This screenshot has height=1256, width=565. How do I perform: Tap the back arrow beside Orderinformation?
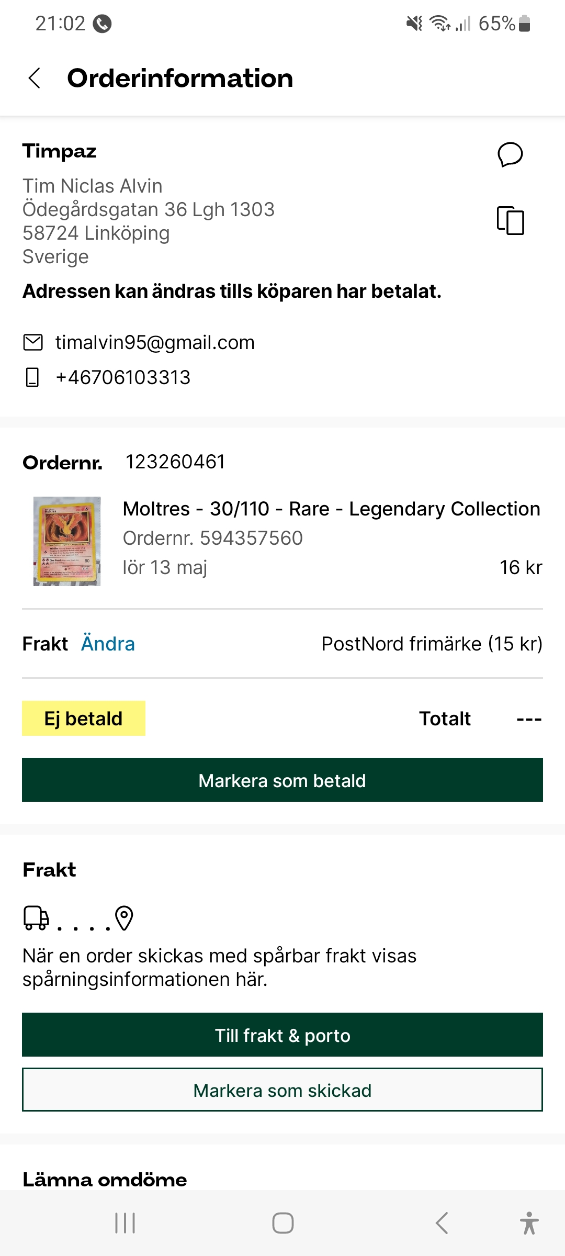[35, 78]
